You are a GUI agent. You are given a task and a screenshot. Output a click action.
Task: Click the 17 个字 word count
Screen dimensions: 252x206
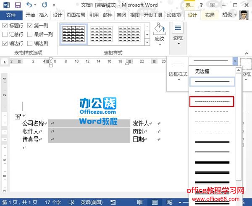pos(53,202)
